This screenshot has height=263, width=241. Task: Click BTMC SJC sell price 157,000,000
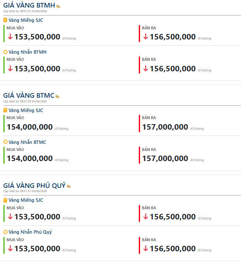(x=165, y=127)
